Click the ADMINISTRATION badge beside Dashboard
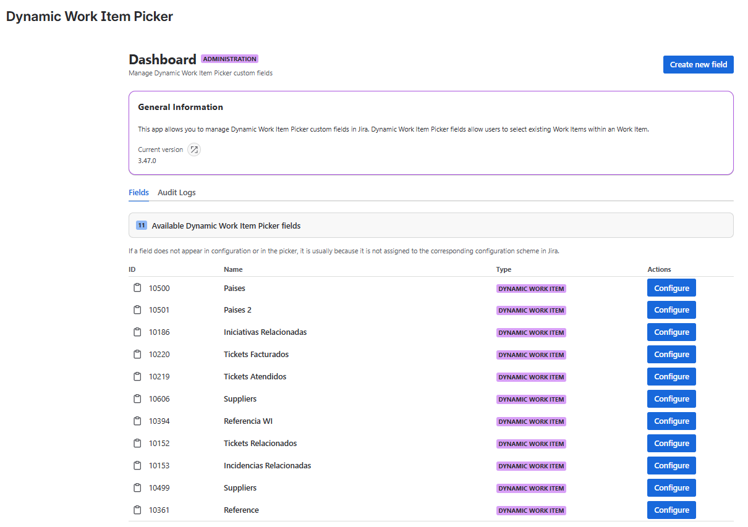The width and height of the screenshot is (748, 527). coord(229,59)
